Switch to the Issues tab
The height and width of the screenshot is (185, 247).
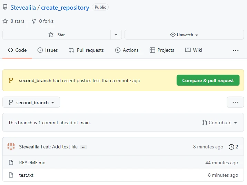coord(48,50)
